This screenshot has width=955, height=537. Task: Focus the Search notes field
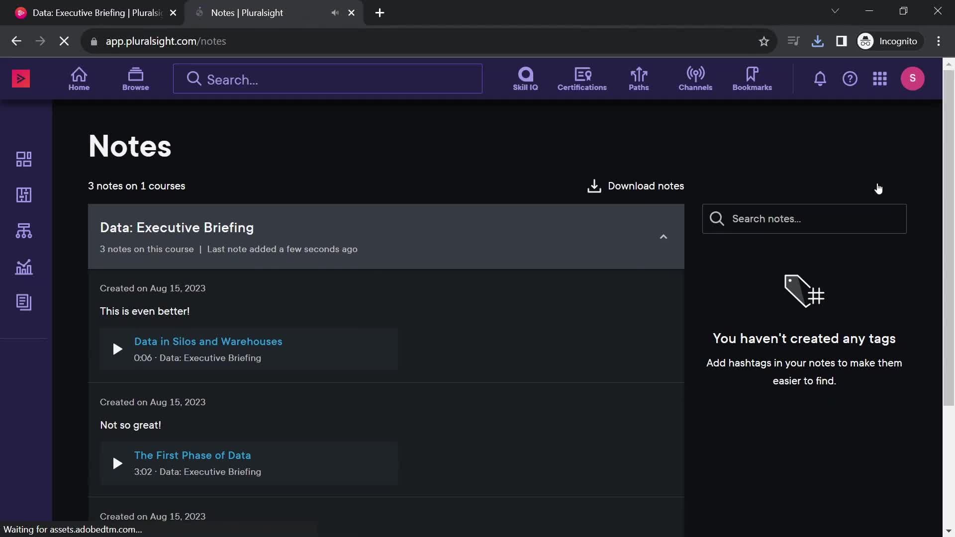click(x=804, y=219)
